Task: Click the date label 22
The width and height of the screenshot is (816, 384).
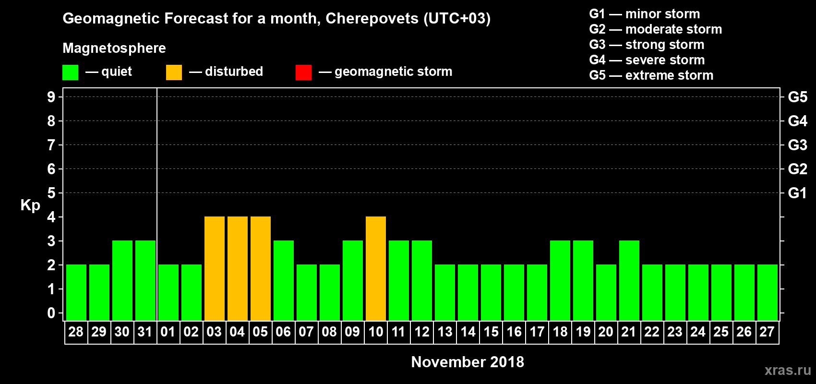Action: coord(652,332)
